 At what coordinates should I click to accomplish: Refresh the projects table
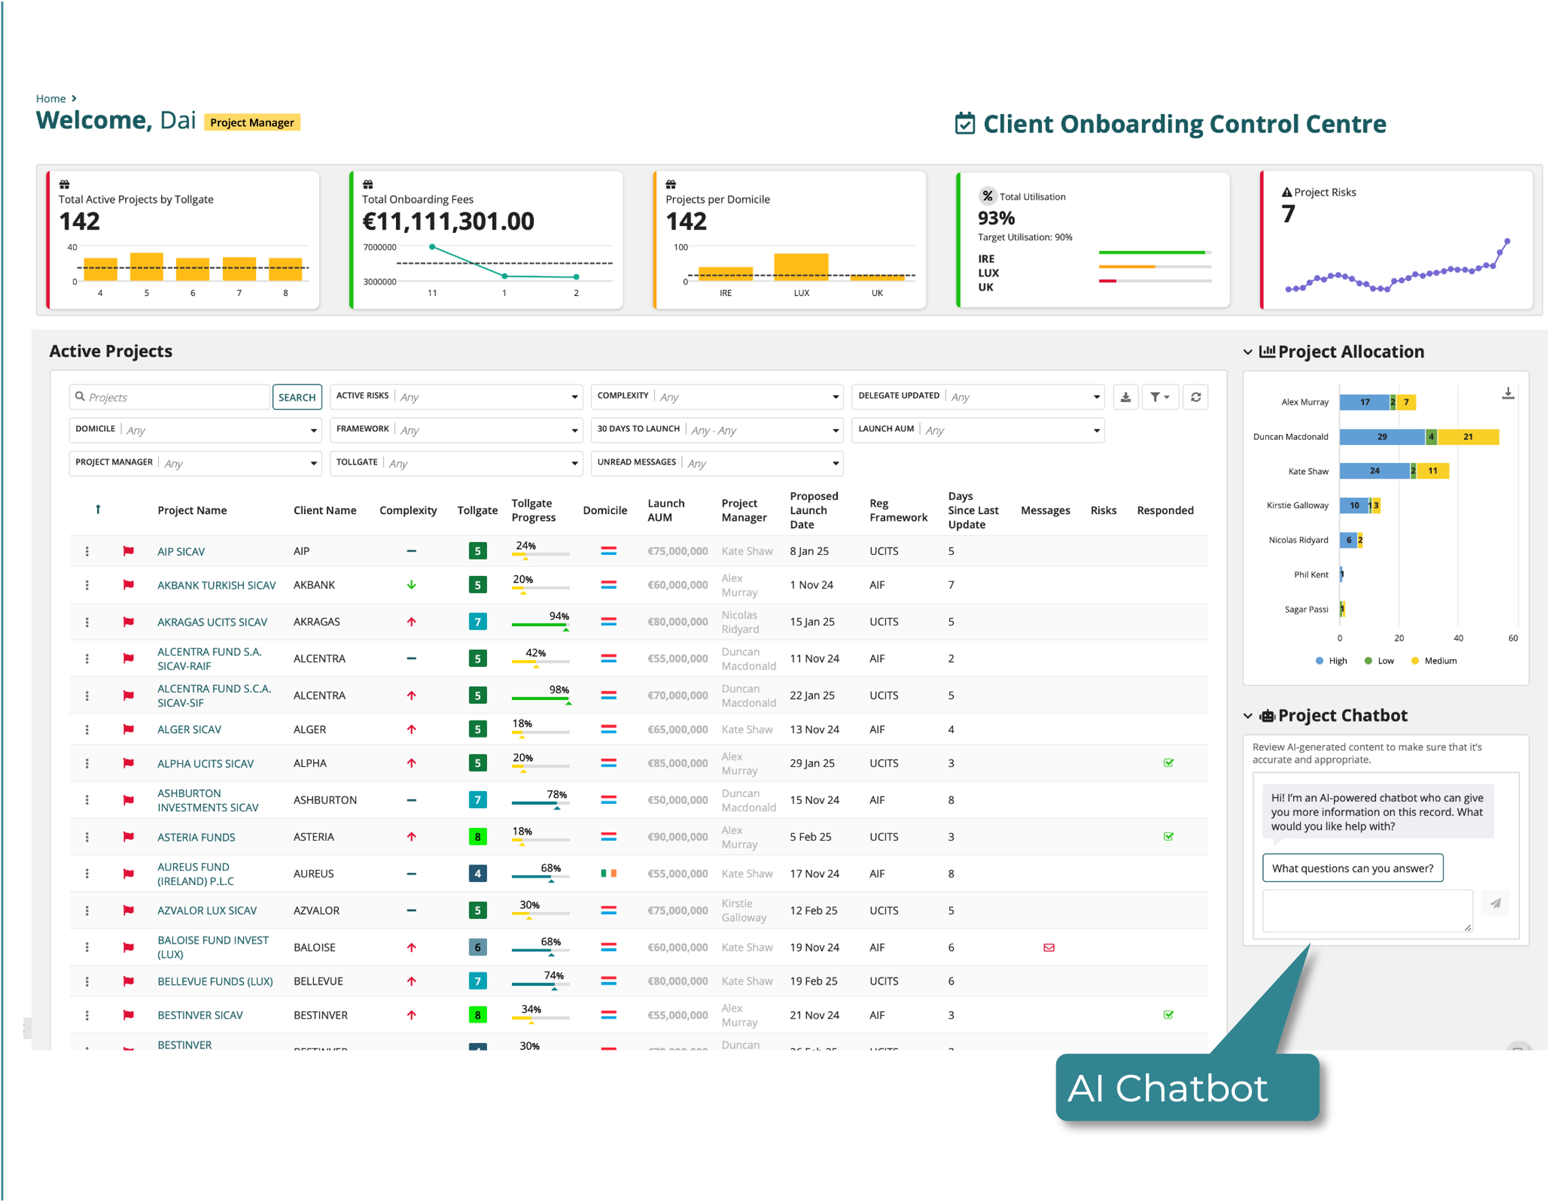point(1197,397)
